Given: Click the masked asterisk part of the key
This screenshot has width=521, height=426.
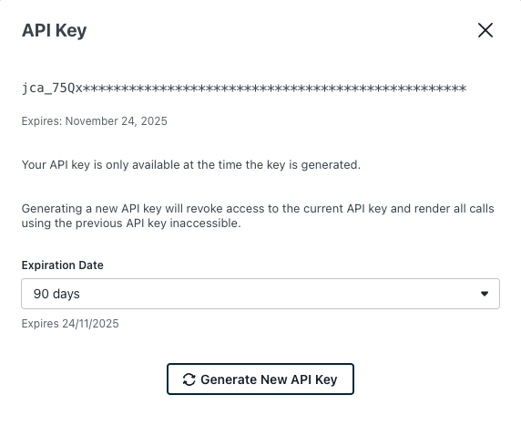Looking at the screenshot, I should coord(274,88).
